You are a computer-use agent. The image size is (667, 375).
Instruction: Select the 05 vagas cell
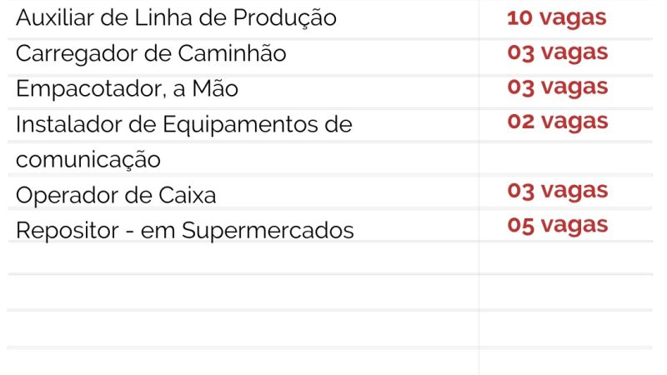(558, 226)
